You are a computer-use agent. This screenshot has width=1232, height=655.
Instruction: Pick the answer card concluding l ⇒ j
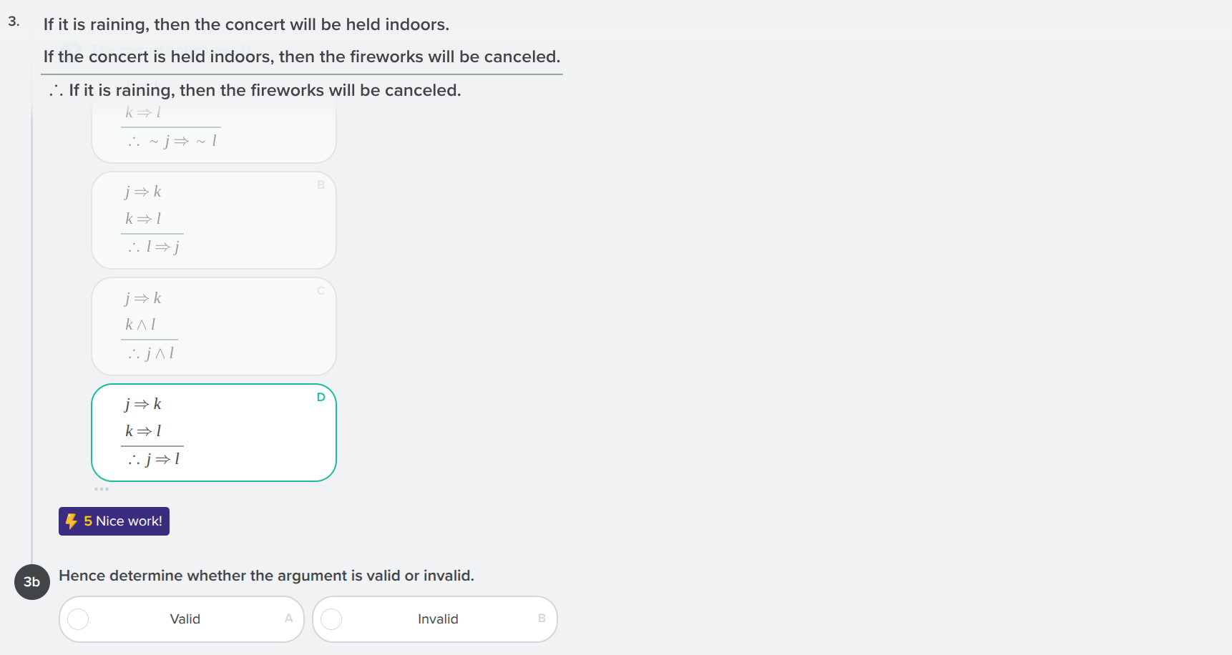214,220
